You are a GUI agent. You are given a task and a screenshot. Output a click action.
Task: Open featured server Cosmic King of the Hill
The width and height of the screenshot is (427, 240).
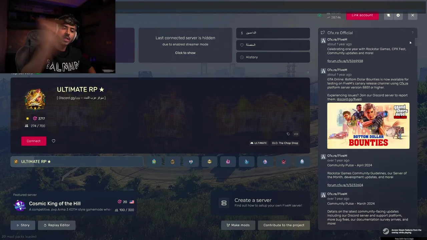[73, 203]
